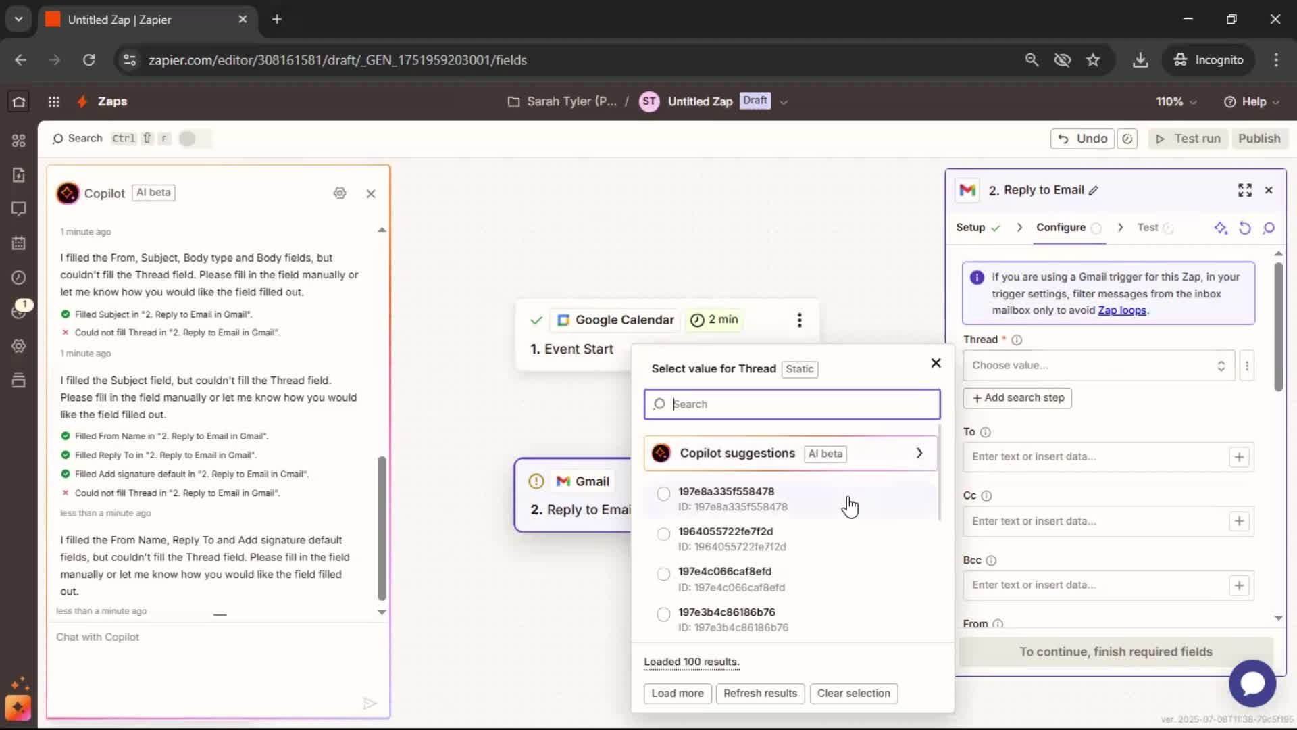Toggle the switch next to Search
Image resolution: width=1297 pixels, height=730 pixels.
(x=194, y=139)
